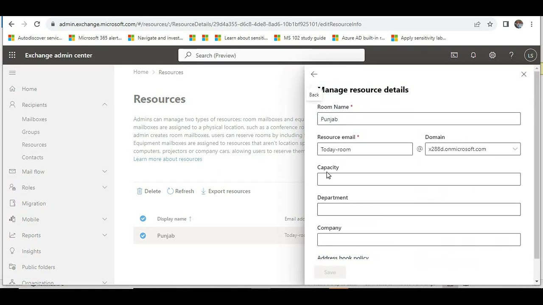Screen dimensions: 543x305
Task: Open the Punjab resource in the list
Action: [x=166, y=236]
